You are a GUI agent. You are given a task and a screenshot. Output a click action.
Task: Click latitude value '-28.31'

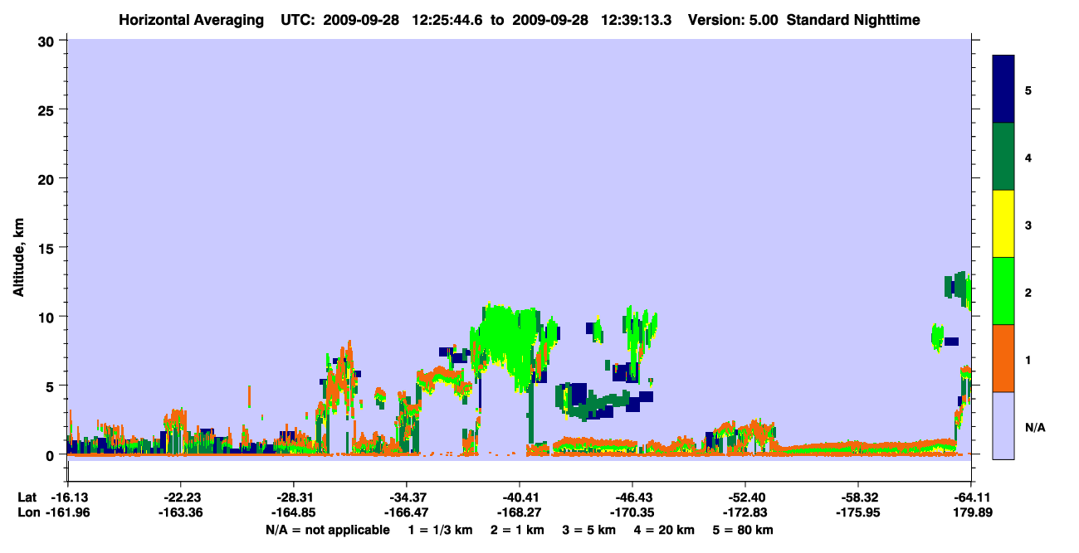tap(294, 497)
